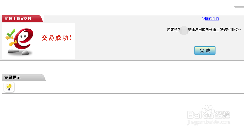
Task: Click the >> arrows before 体验评价
Action: [203, 19]
